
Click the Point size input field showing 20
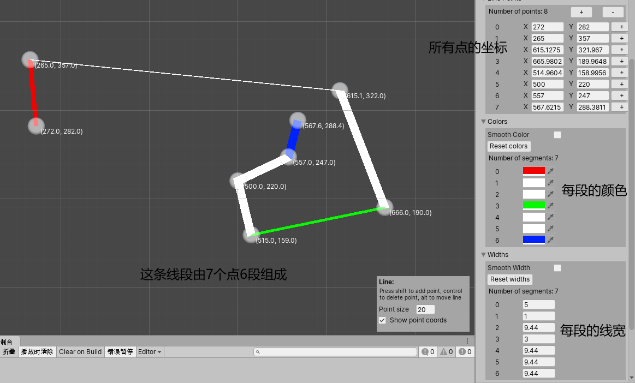coord(425,309)
